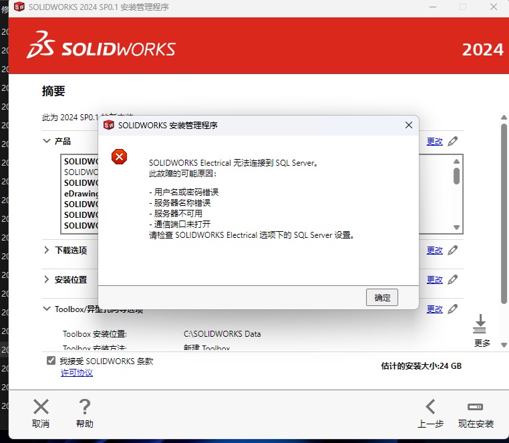Click the 摘要 heading
The height and width of the screenshot is (443, 509).
[53, 91]
